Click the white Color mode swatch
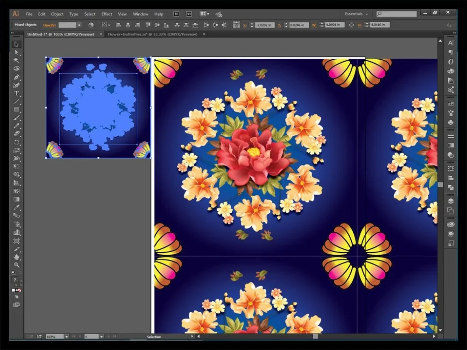The height and width of the screenshot is (350, 467). tap(14, 290)
